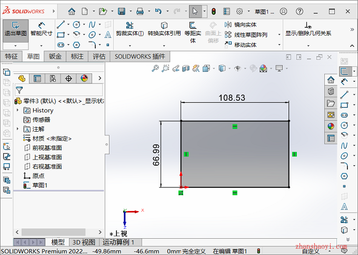Click the Rebuild traffic-light icon in top toolbar
This screenshot has height=255, width=358.
coord(214,11)
